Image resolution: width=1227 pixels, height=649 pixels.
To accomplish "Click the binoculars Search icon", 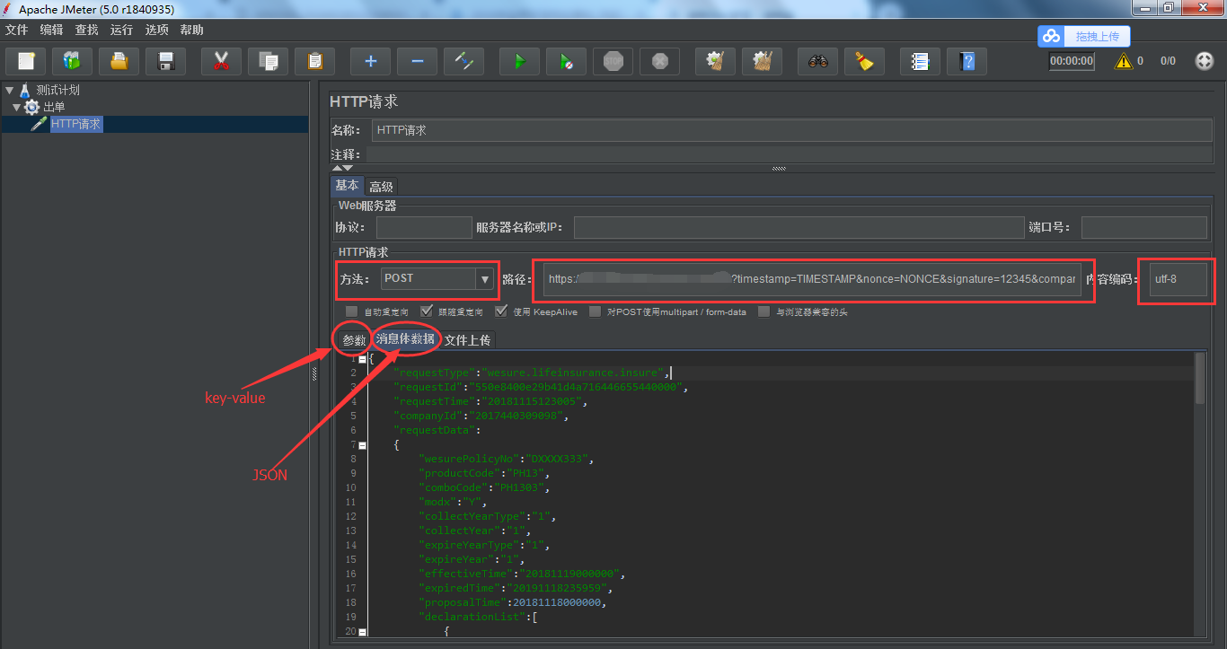I will pyautogui.click(x=817, y=61).
